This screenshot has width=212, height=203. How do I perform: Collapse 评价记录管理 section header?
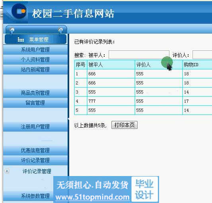pyautogui.click(x=35, y=160)
